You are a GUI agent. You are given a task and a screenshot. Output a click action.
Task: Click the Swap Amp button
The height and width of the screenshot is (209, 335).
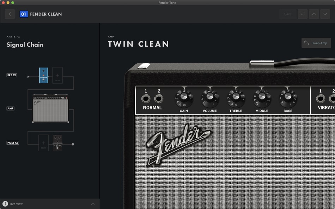(316, 43)
